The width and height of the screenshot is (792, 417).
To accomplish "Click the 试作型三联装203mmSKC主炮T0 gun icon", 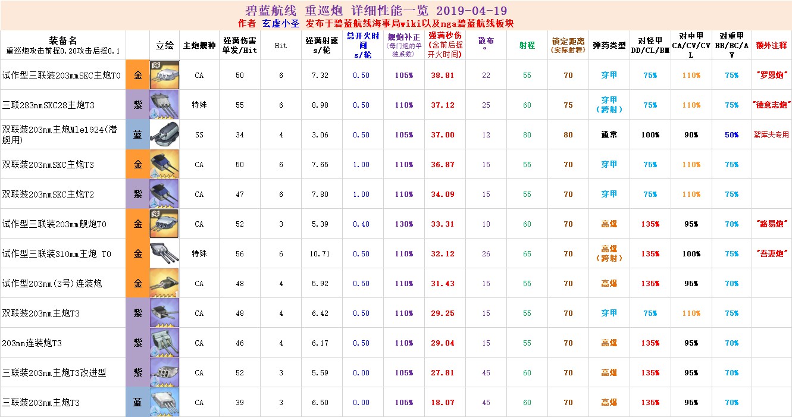I will click(x=164, y=75).
